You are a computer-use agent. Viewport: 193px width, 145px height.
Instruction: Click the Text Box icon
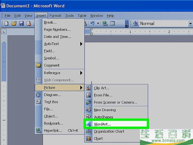[x=38, y=102]
